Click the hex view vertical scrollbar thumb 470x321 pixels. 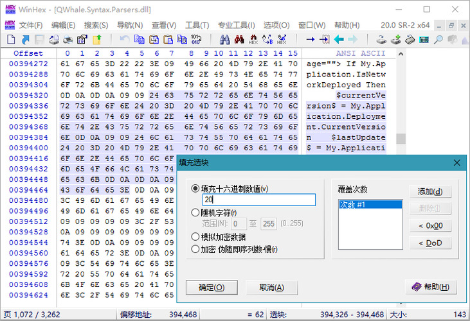click(x=401, y=139)
